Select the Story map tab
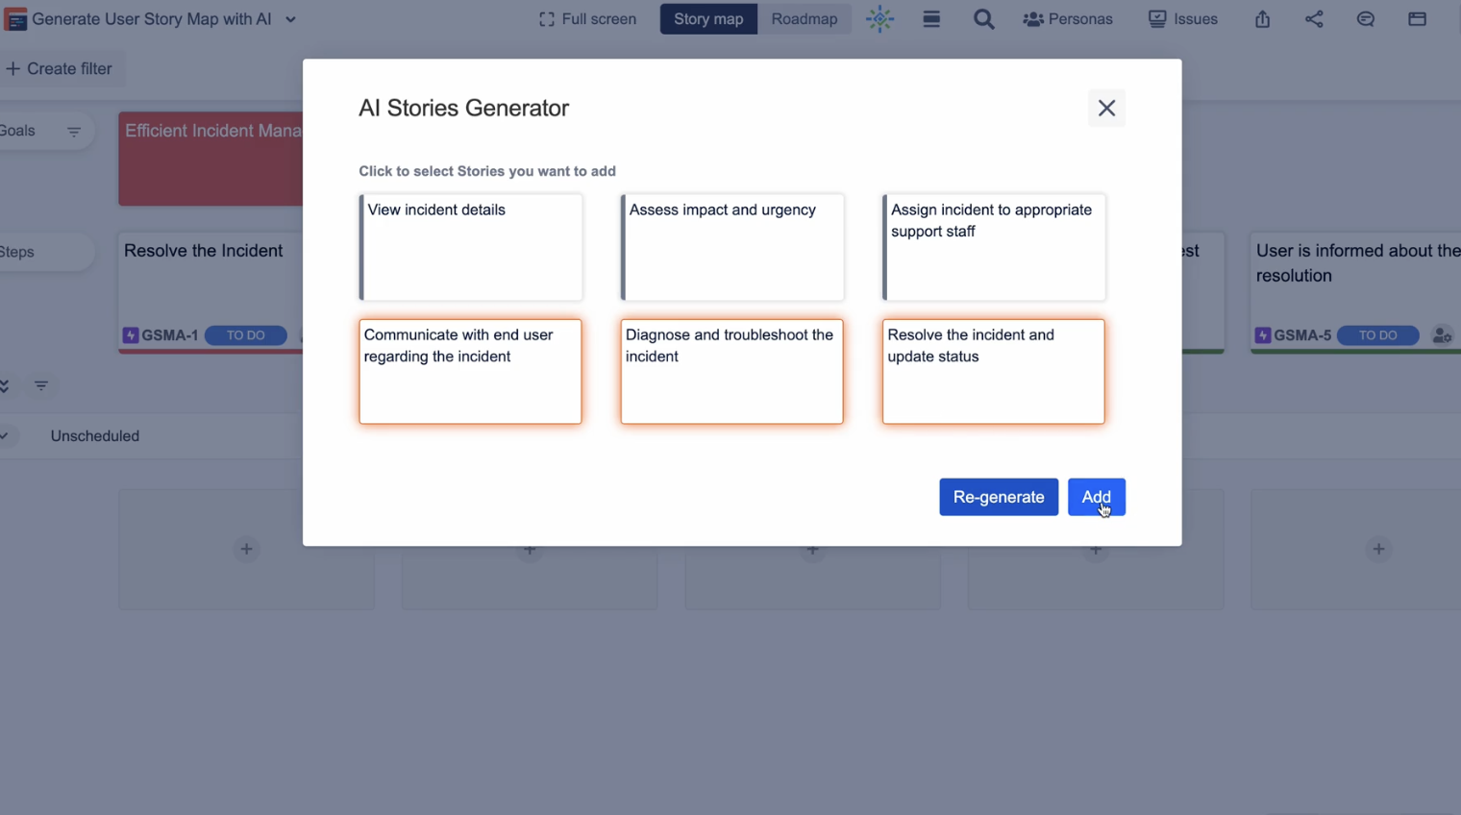Image resolution: width=1461 pixels, height=815 pixels. tap(708, 19)
